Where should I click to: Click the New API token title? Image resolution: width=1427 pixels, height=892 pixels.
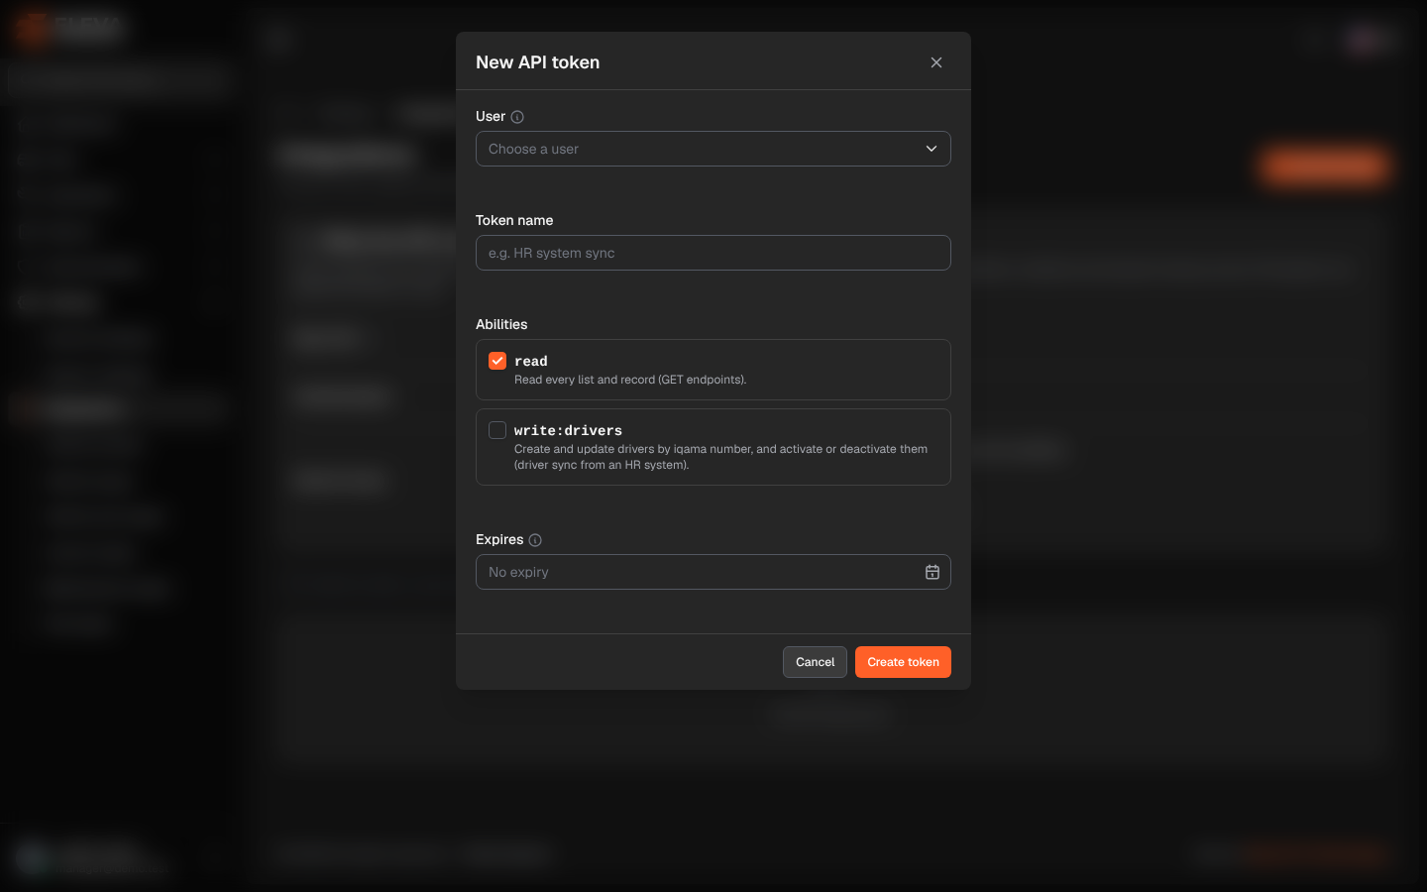[537, 62]
